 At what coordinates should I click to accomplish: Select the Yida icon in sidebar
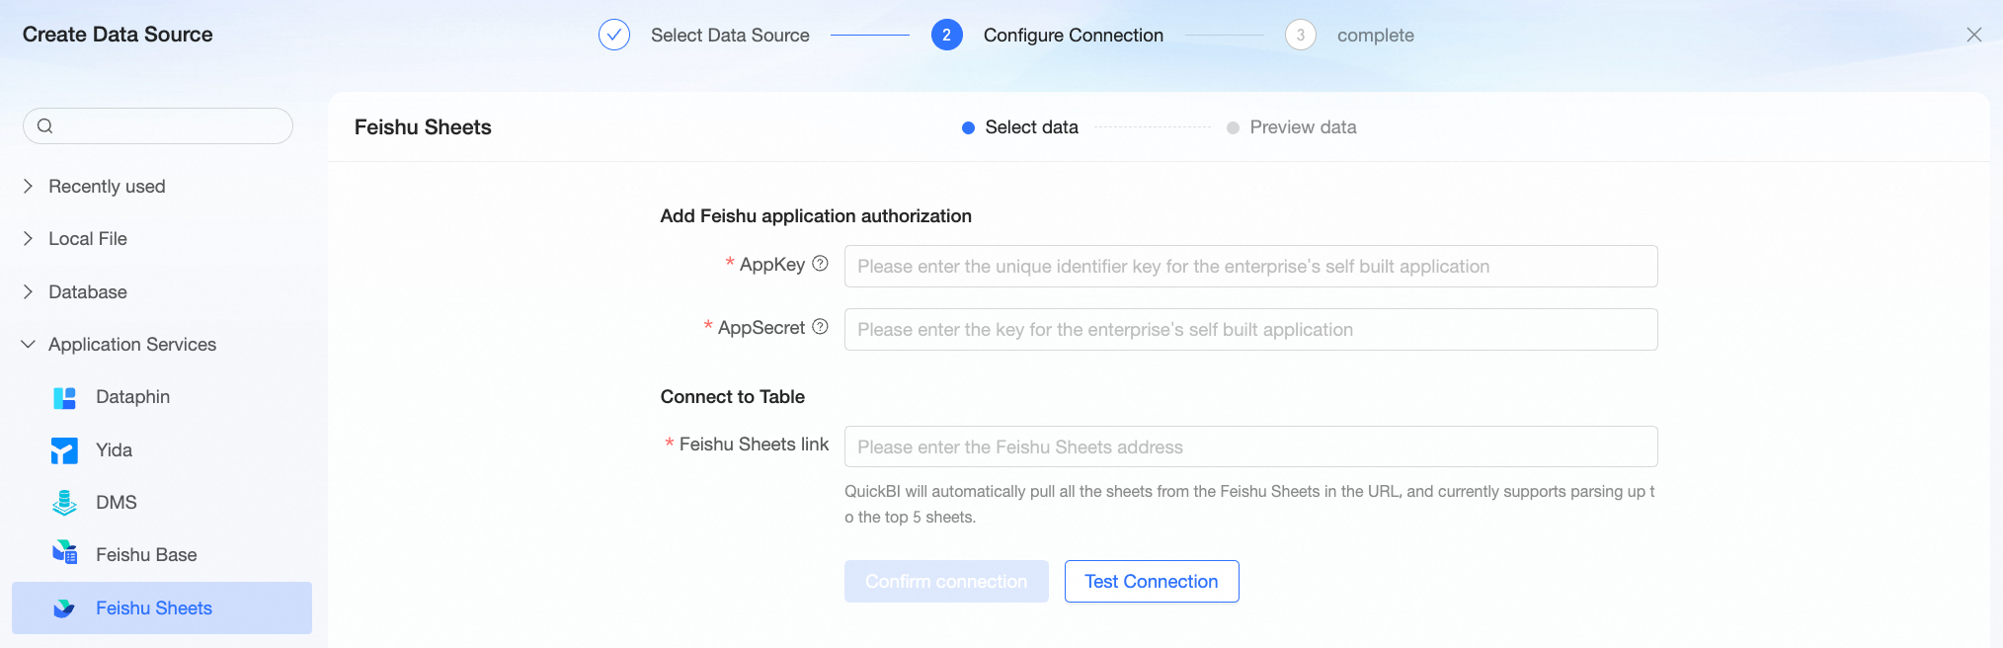64,450
